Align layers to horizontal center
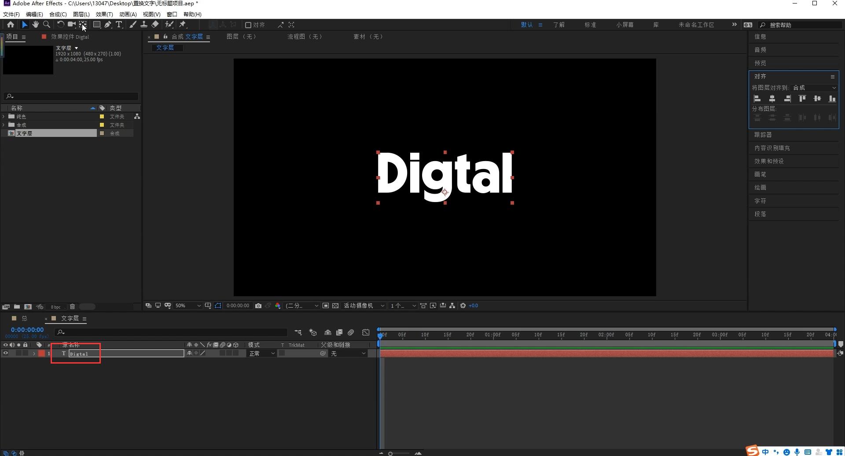 [772, 99]
